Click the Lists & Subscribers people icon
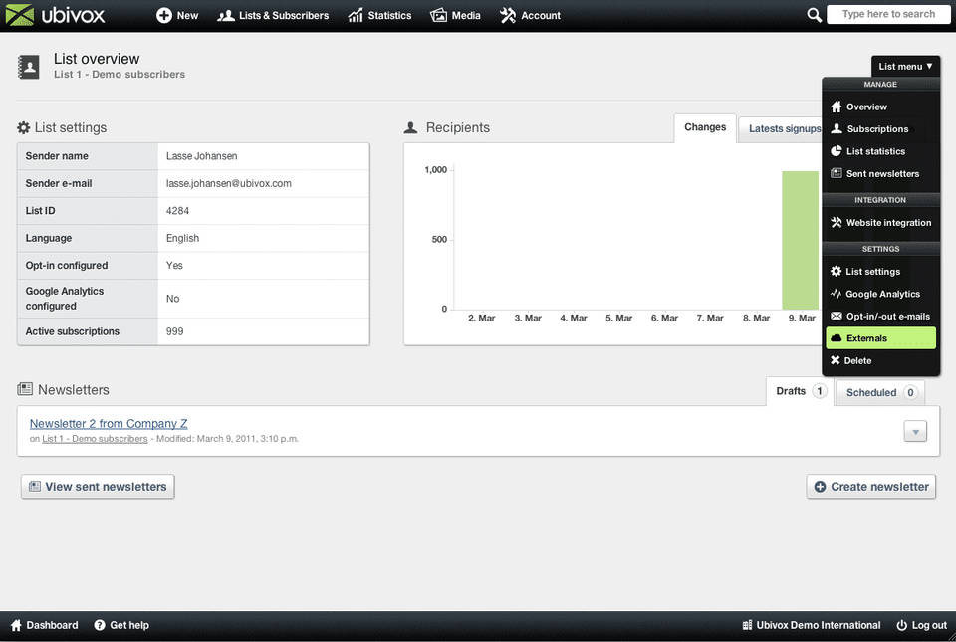Viewport: 956px width, 642px height. coord(226,15)
